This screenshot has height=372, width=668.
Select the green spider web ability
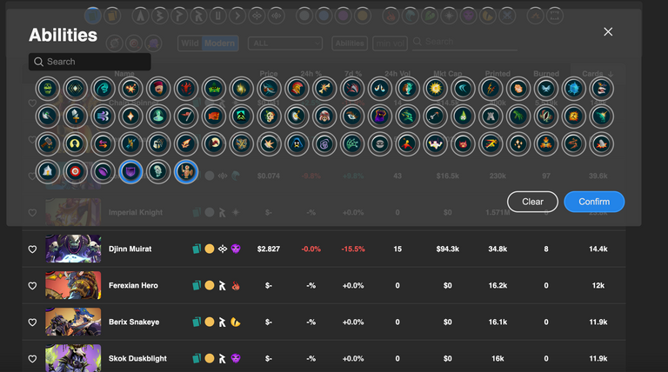352,144
